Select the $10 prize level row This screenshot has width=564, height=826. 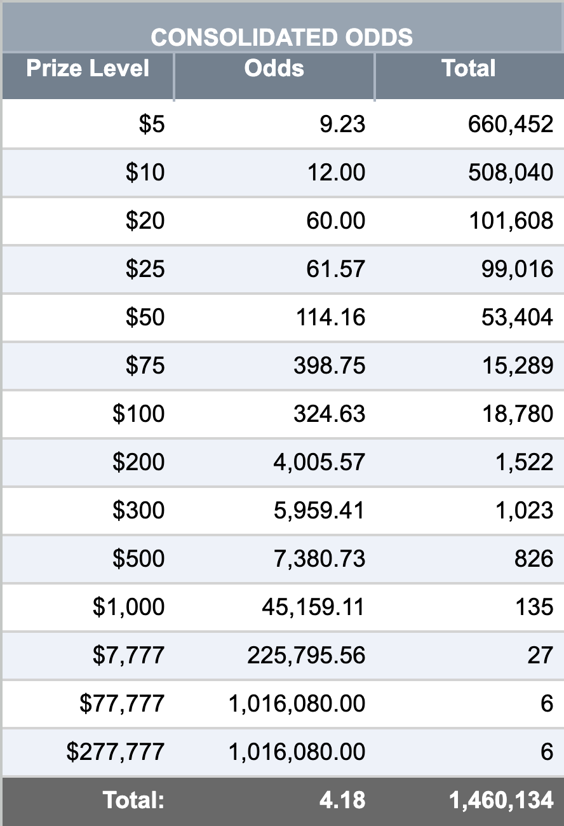coord(282,172)
